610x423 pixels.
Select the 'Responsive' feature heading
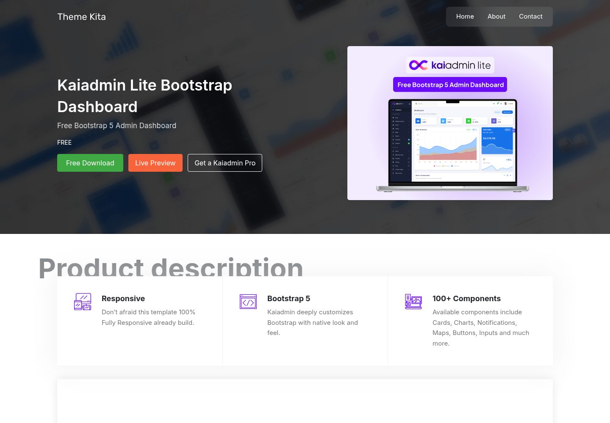[x=123, y=299]
